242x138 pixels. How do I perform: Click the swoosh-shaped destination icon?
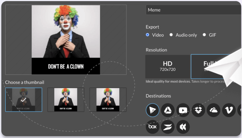168,127
